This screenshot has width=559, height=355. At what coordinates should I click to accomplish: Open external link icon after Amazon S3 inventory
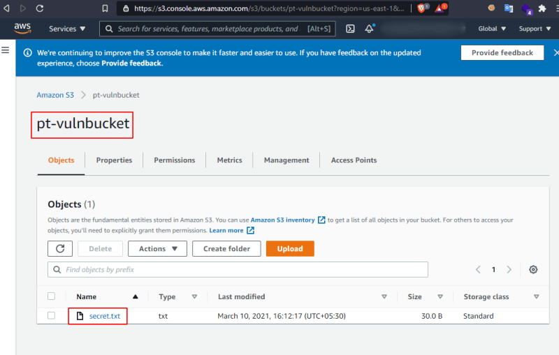321,220
